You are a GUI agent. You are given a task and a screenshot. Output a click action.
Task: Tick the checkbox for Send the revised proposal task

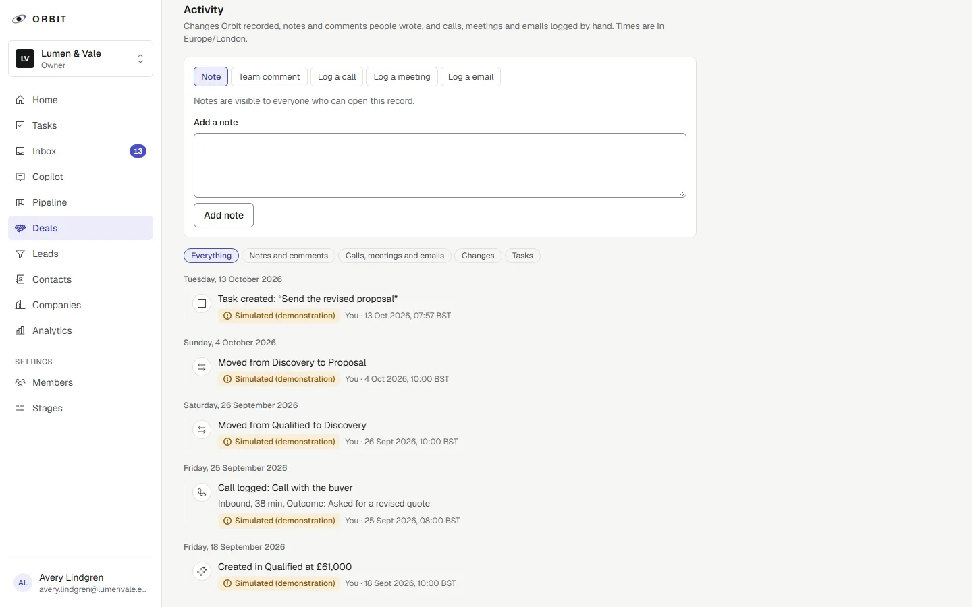click(x=202, y=303)
